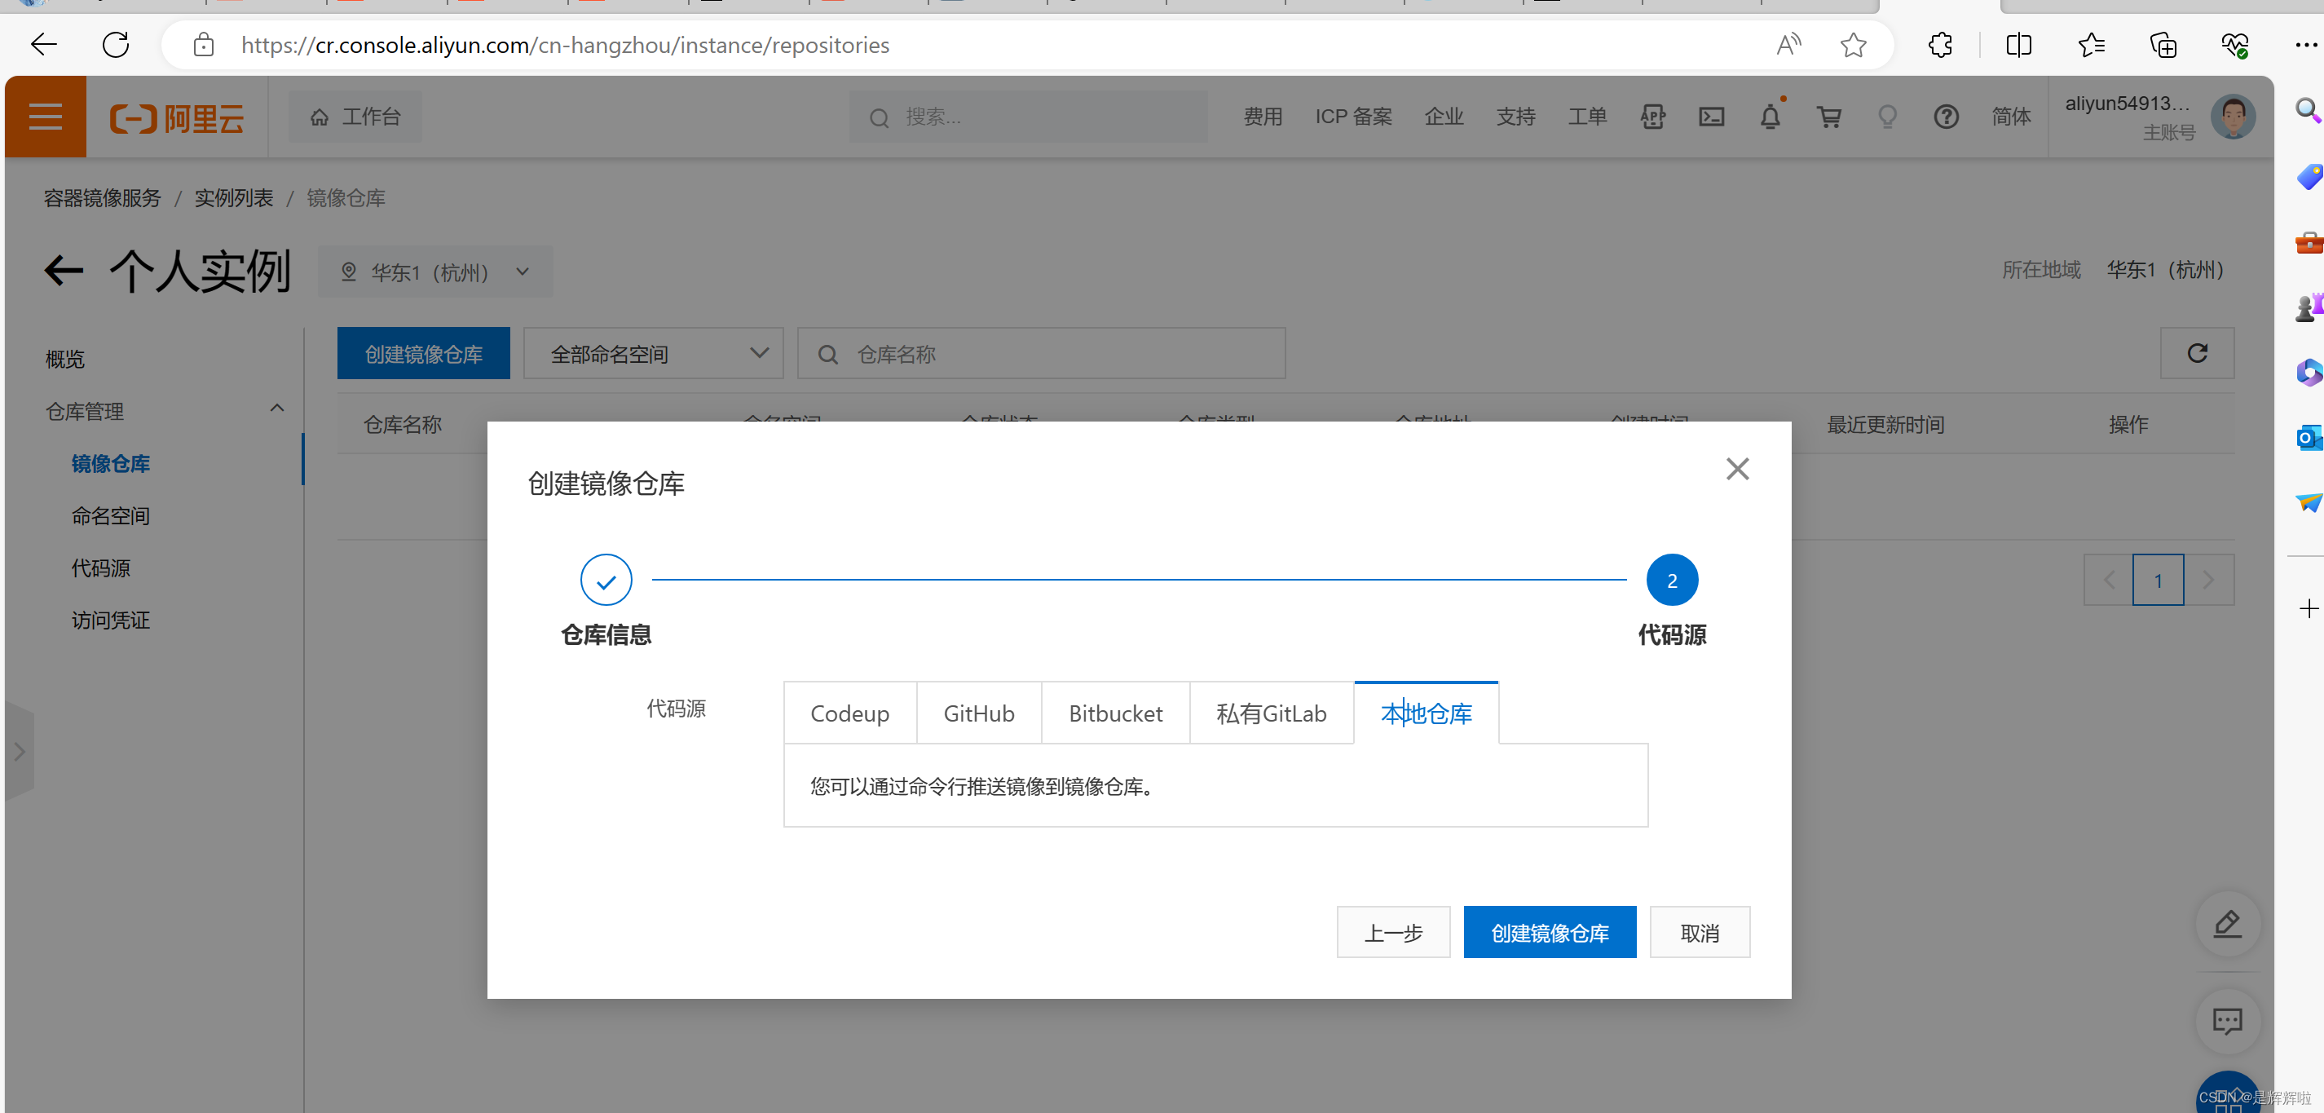Open the 全部命名空间 namespace dropdown

click(x=652, y=354)
